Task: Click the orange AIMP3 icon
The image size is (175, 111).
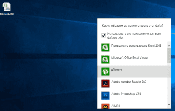Action: [104, 106]
